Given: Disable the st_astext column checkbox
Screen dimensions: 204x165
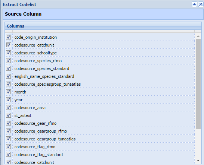Looking at the screenshot, I should click(x=9, y=115).
